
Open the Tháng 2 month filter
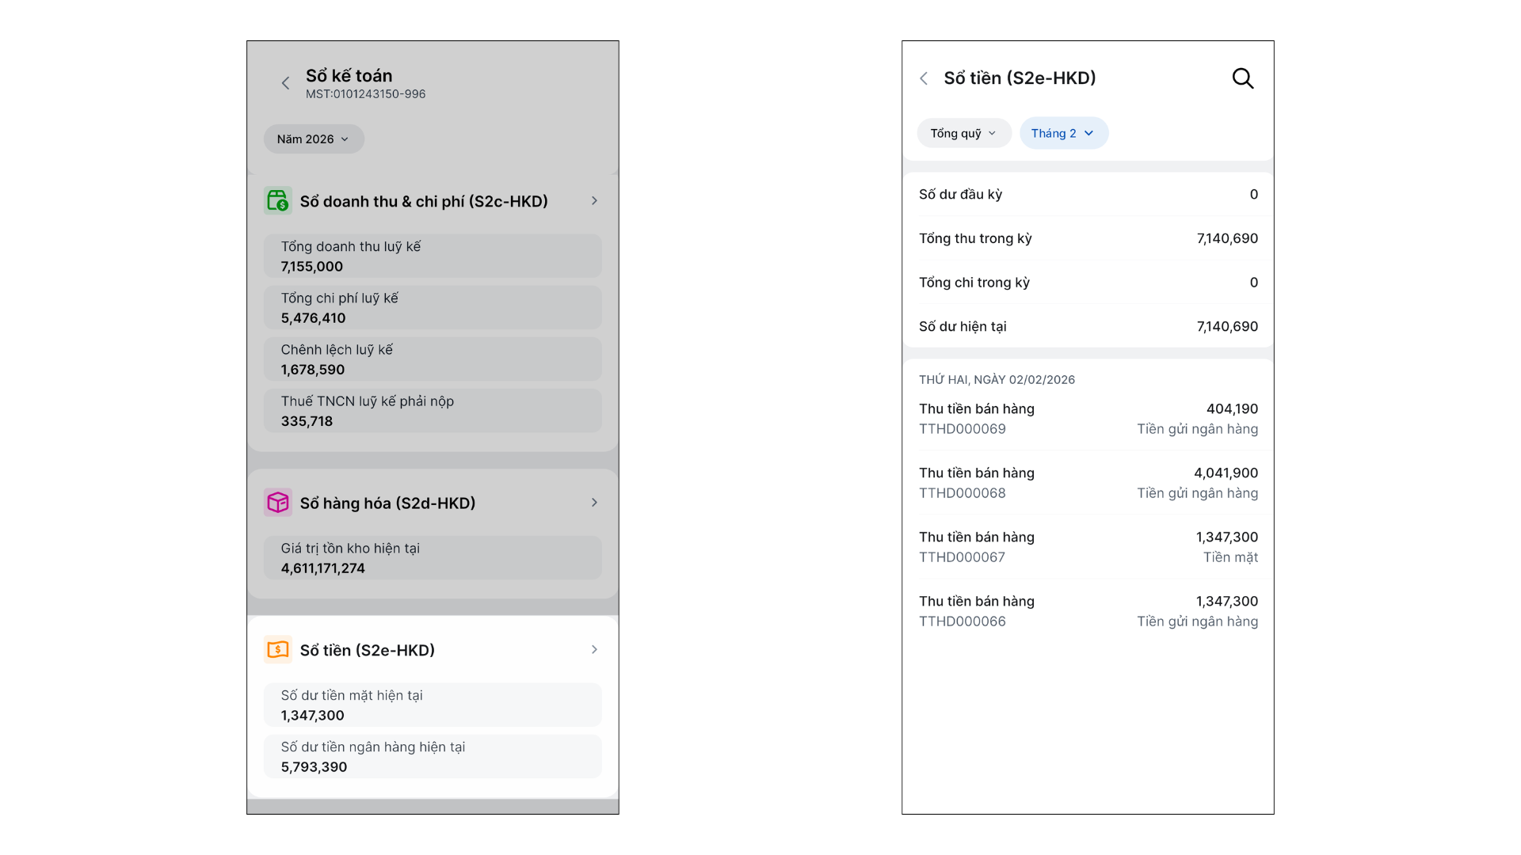(1063, 133)
